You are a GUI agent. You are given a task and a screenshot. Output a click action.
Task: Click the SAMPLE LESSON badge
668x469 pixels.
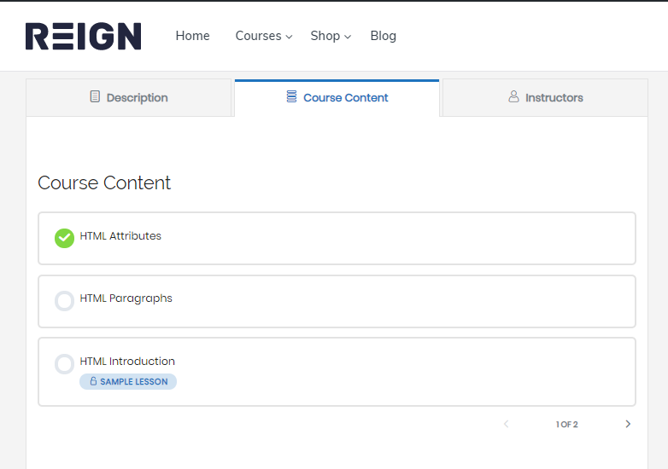click(128, 381)
